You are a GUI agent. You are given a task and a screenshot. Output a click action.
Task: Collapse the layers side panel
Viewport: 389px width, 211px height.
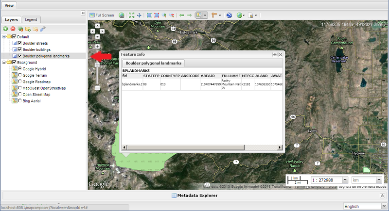click(83, 13)
